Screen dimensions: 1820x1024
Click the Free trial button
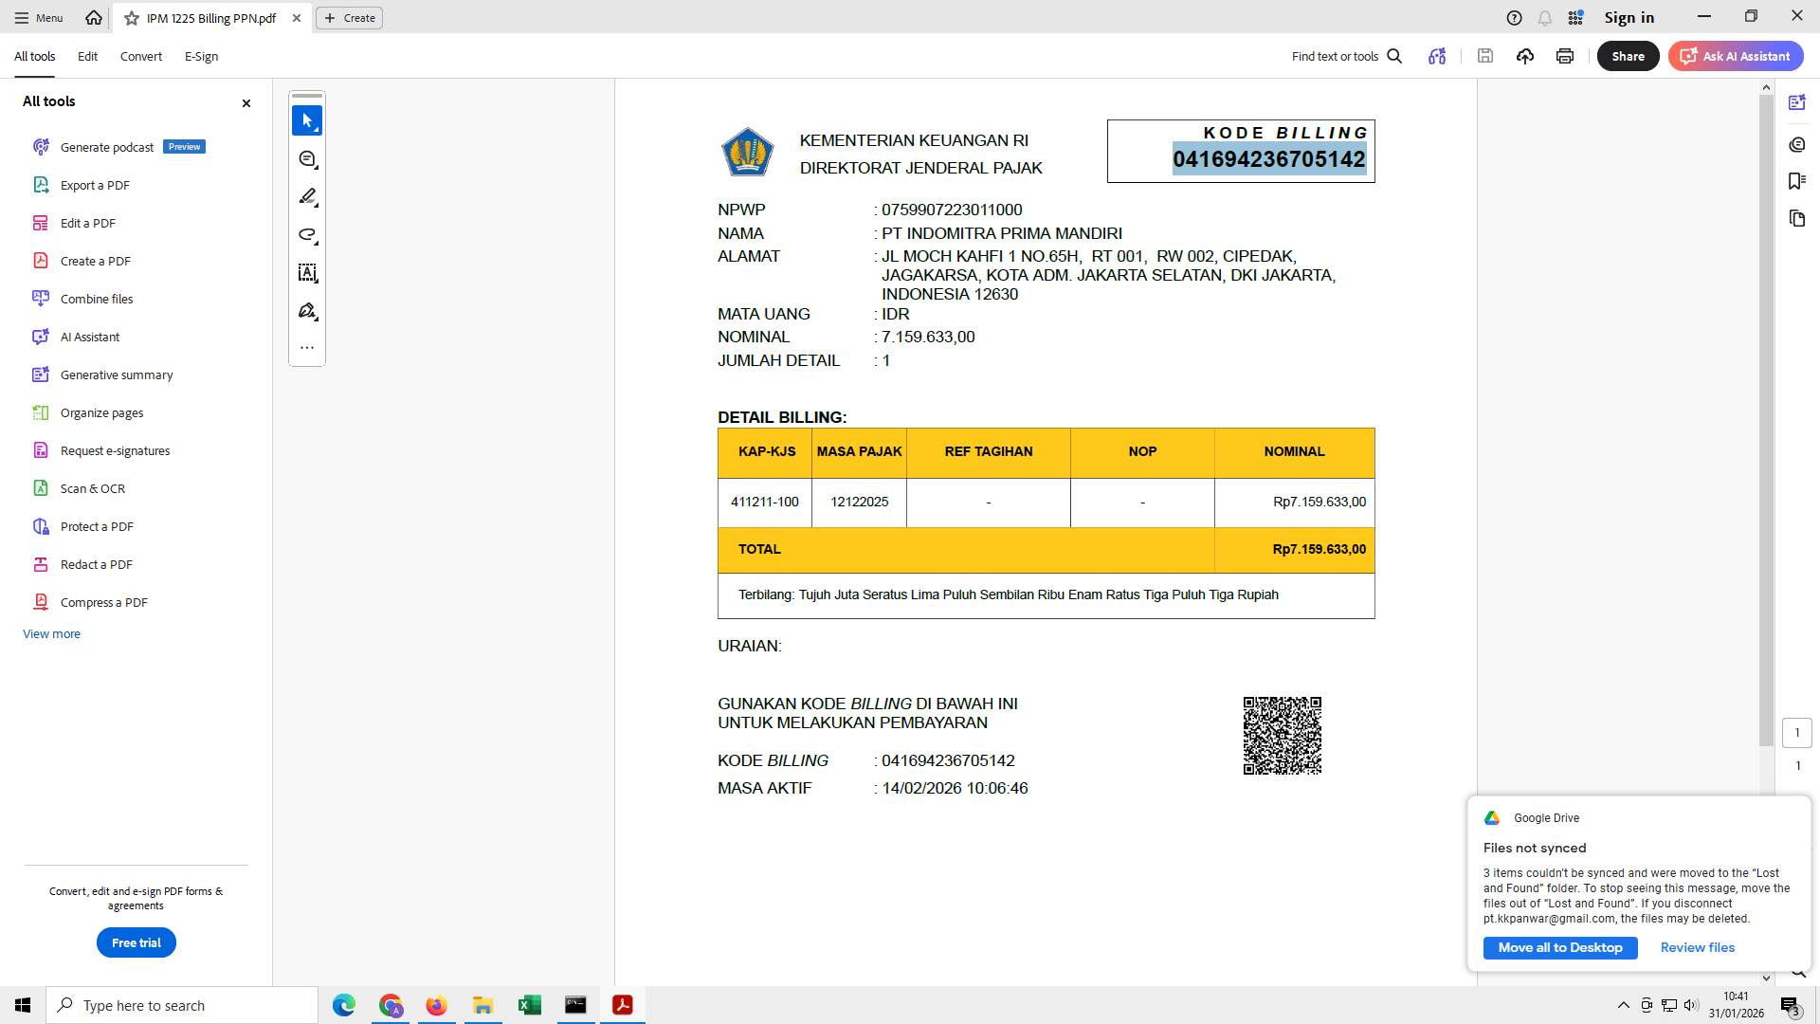click(136, 942)
